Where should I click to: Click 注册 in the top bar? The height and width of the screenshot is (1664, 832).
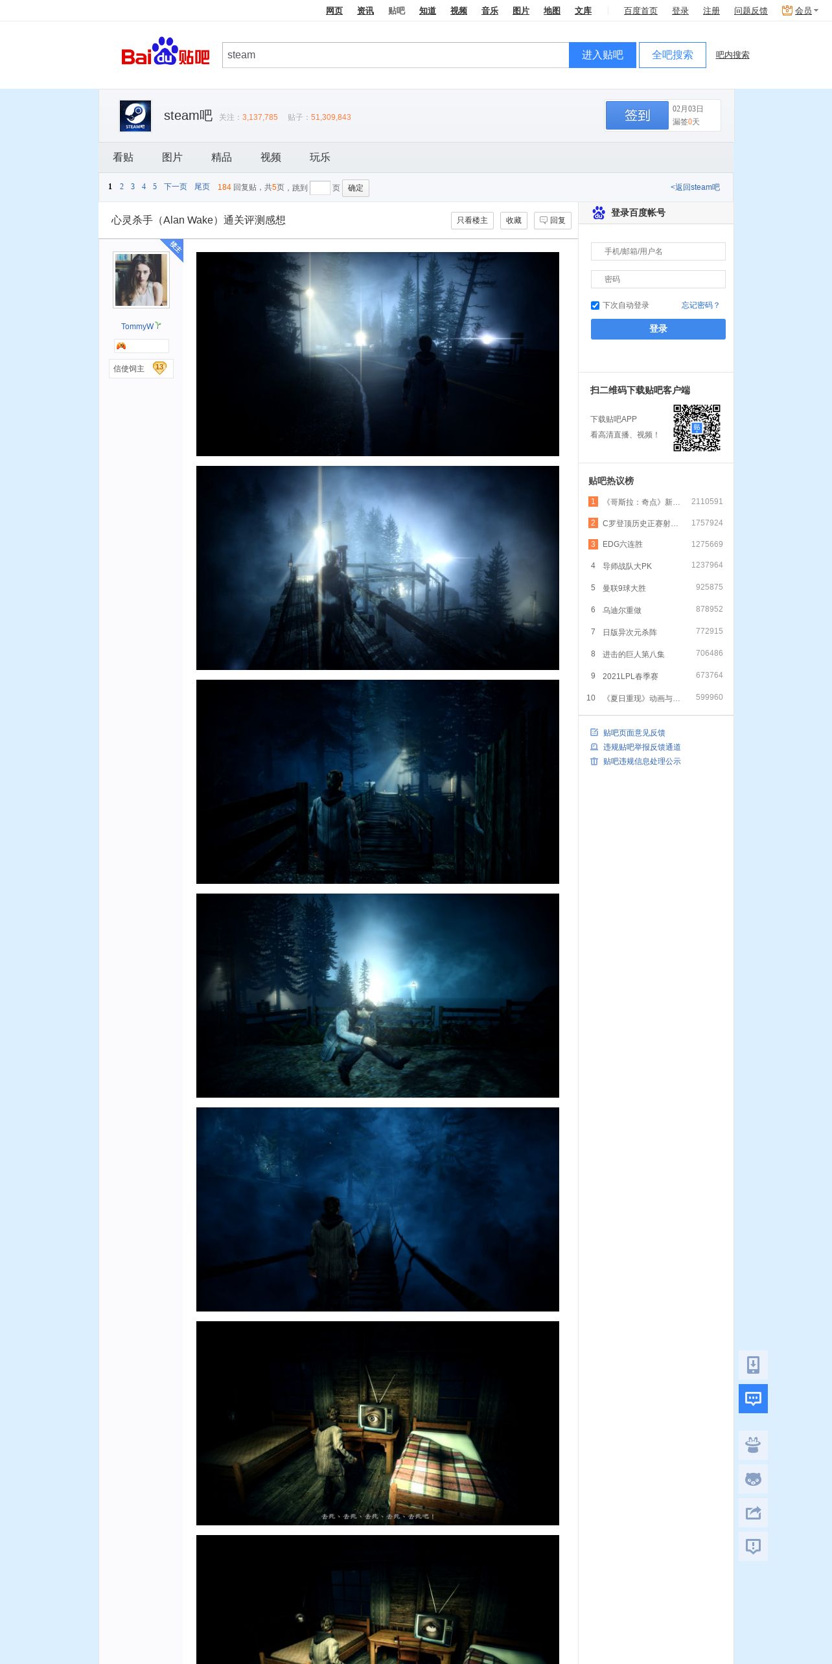tap(711, 10)
